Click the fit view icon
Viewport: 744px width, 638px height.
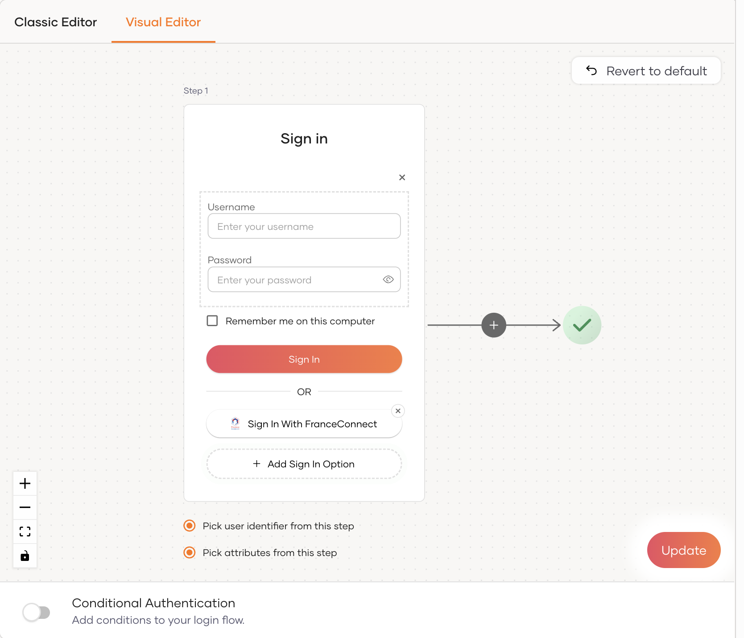pyautogui.click(x=25, y=532)
